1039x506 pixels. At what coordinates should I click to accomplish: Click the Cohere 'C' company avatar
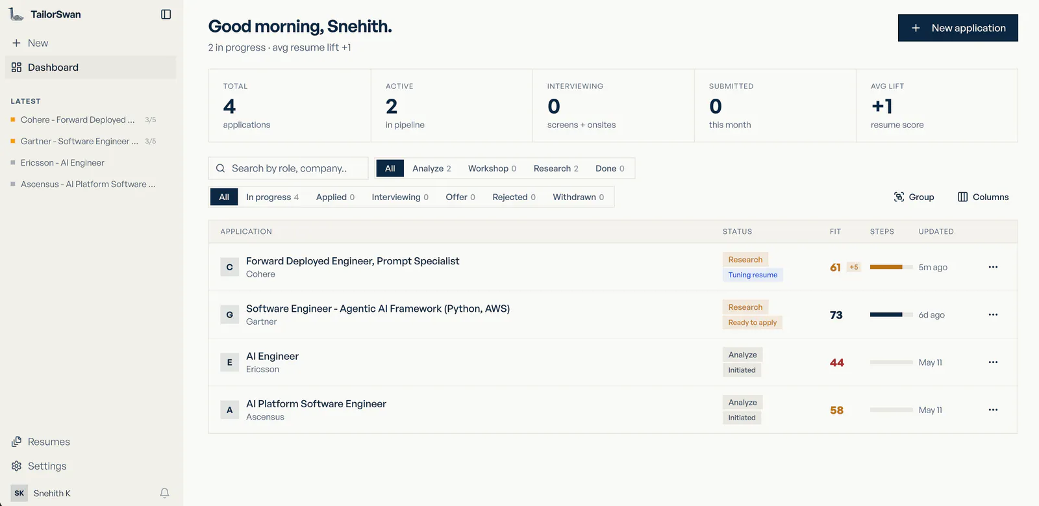point(230,267)
